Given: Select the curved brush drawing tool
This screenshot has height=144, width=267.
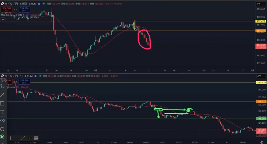Looking at the screenshot, I should point(2,86).
